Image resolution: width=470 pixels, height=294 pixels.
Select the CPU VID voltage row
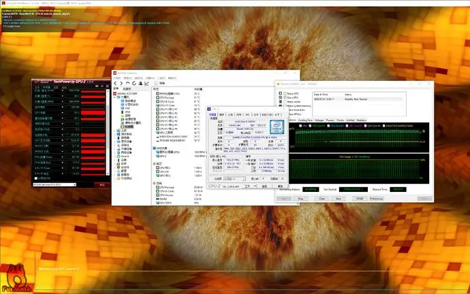point(180,171)
